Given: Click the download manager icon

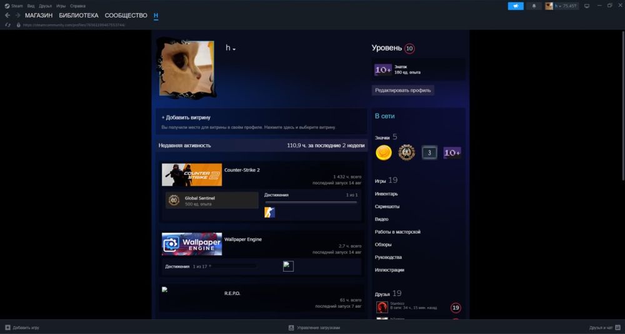Looking at the screenshot, I should point(291,328).
